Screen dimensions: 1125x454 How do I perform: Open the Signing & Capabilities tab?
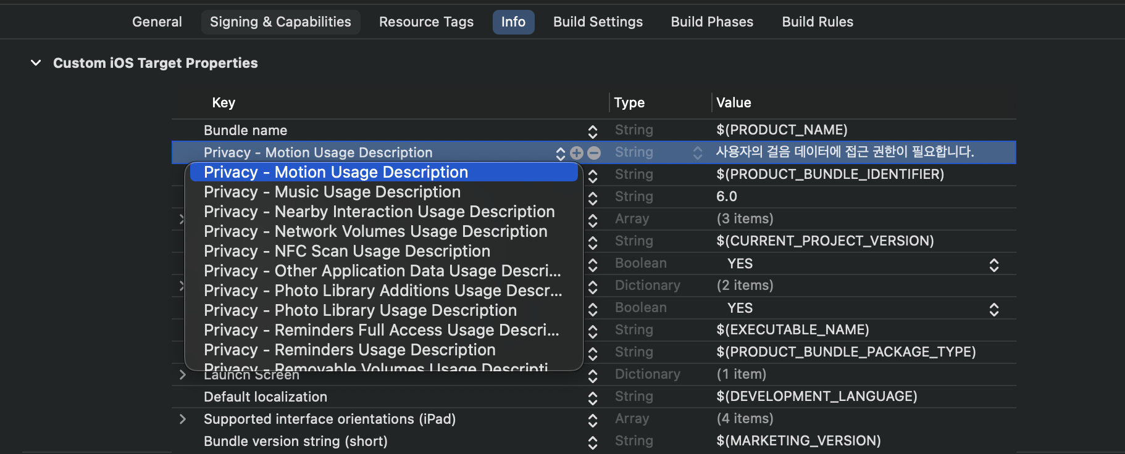pyautogui.click(x=280, y=22)
